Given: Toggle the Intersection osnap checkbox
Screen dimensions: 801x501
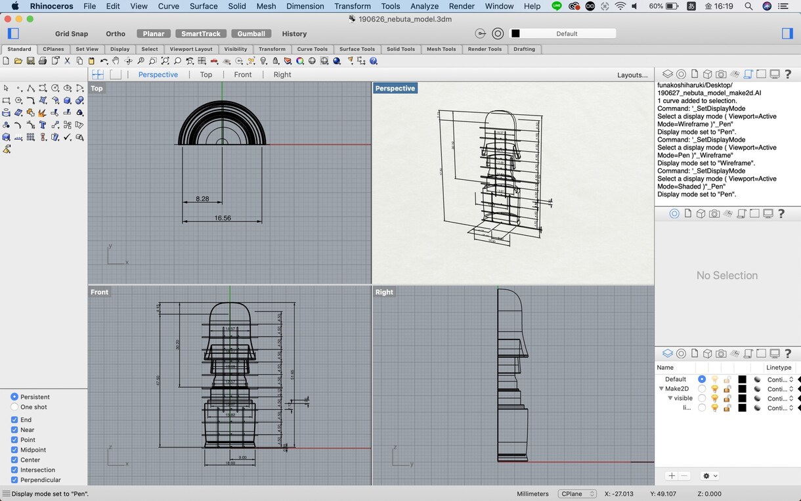Looking at the screenshot, I should [14, 469].
